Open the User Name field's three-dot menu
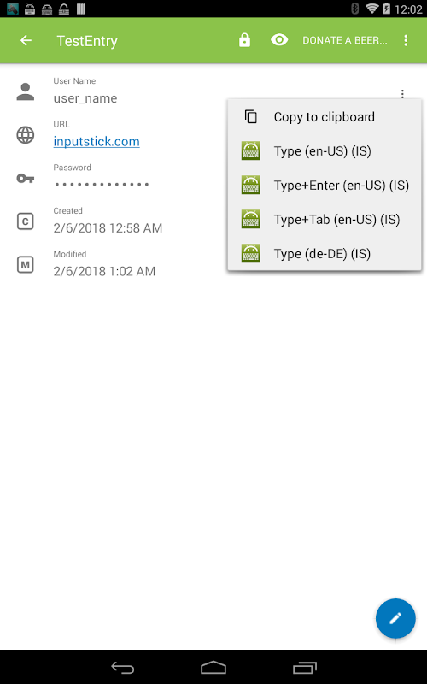Viewport: 427px width, 684px height. click(402, 94)
